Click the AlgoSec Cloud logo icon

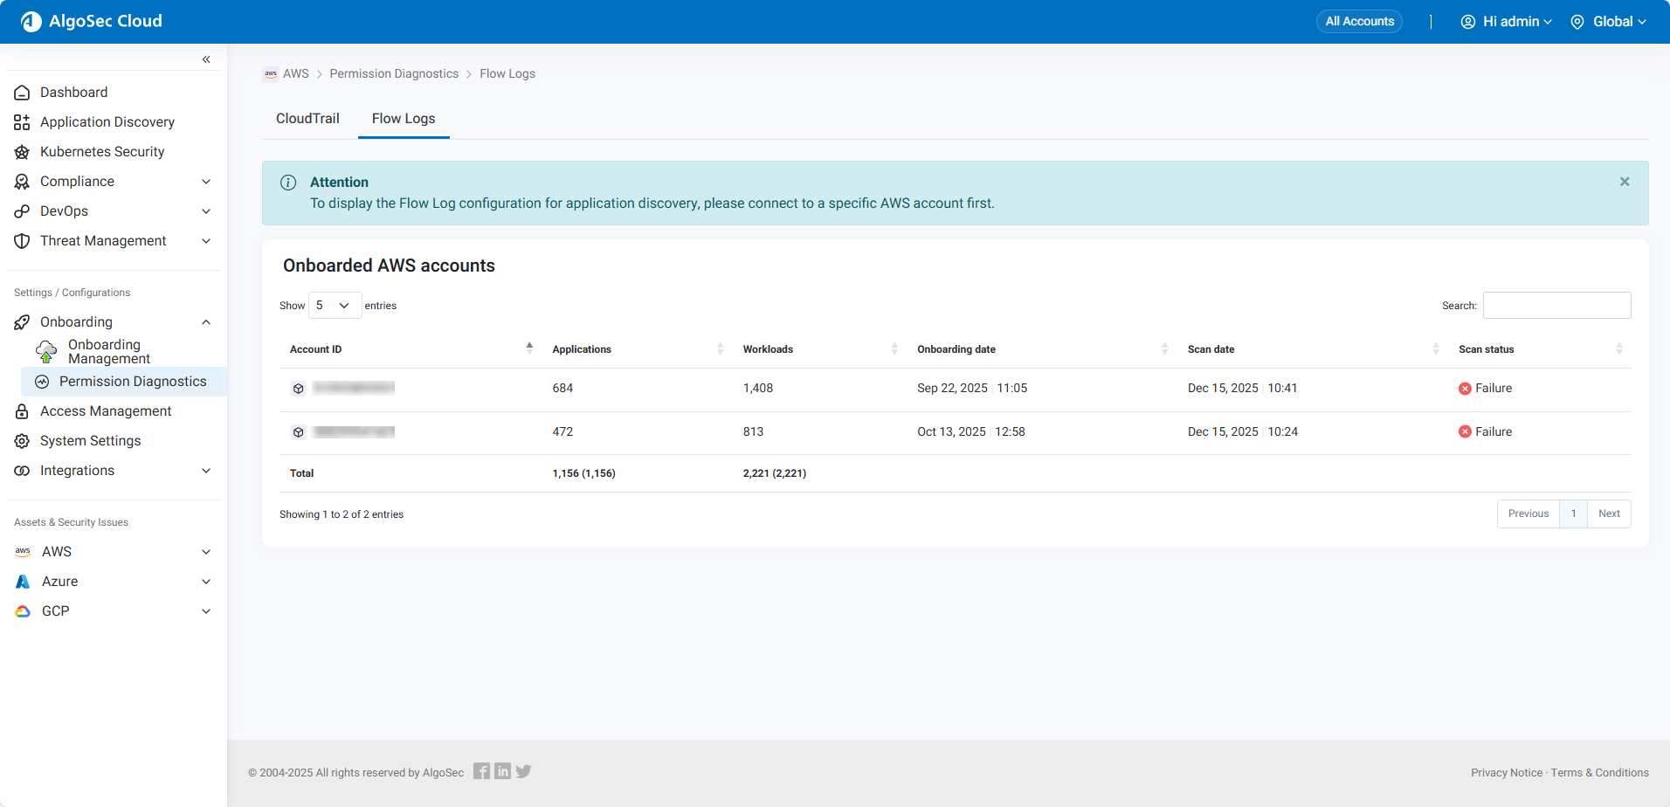(x=31, y=22)
